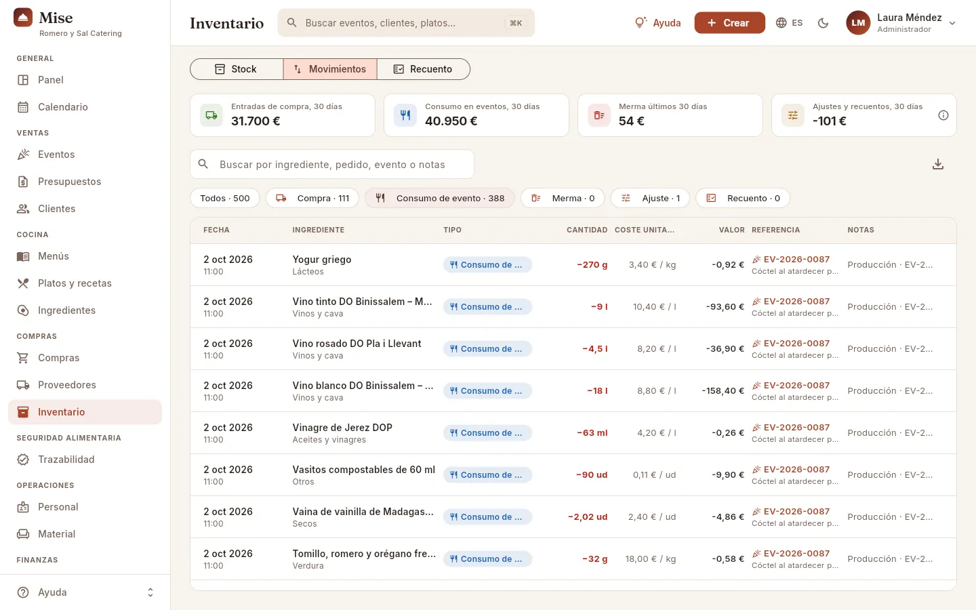The image size is (976, 610).
Task: Open Menús in Cocina
Action: tap(85, 256)
